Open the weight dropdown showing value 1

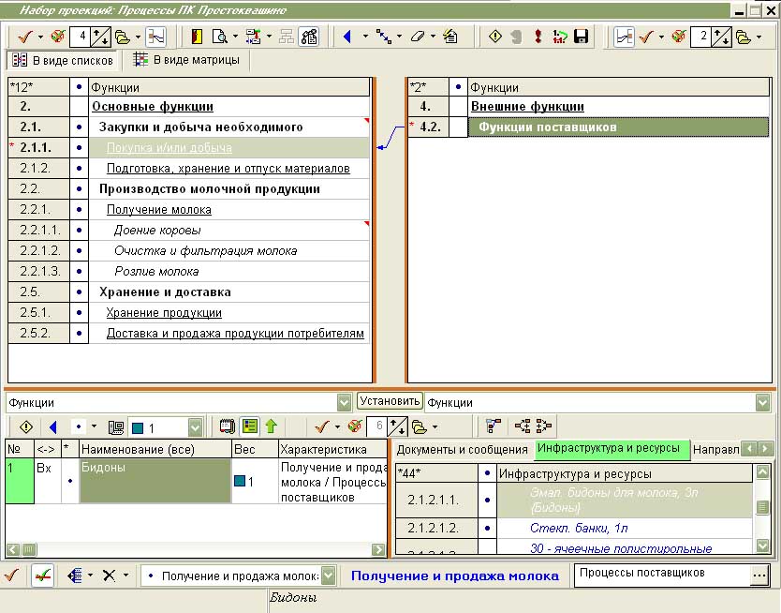pyautogui.click(x=195, y=427)
